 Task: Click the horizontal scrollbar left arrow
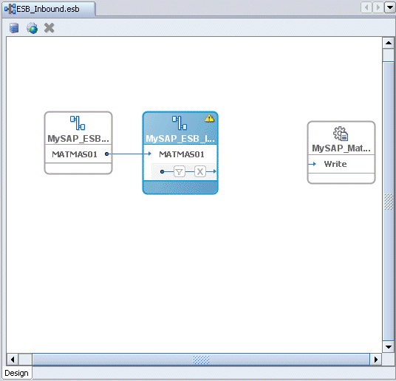point(13,360)
